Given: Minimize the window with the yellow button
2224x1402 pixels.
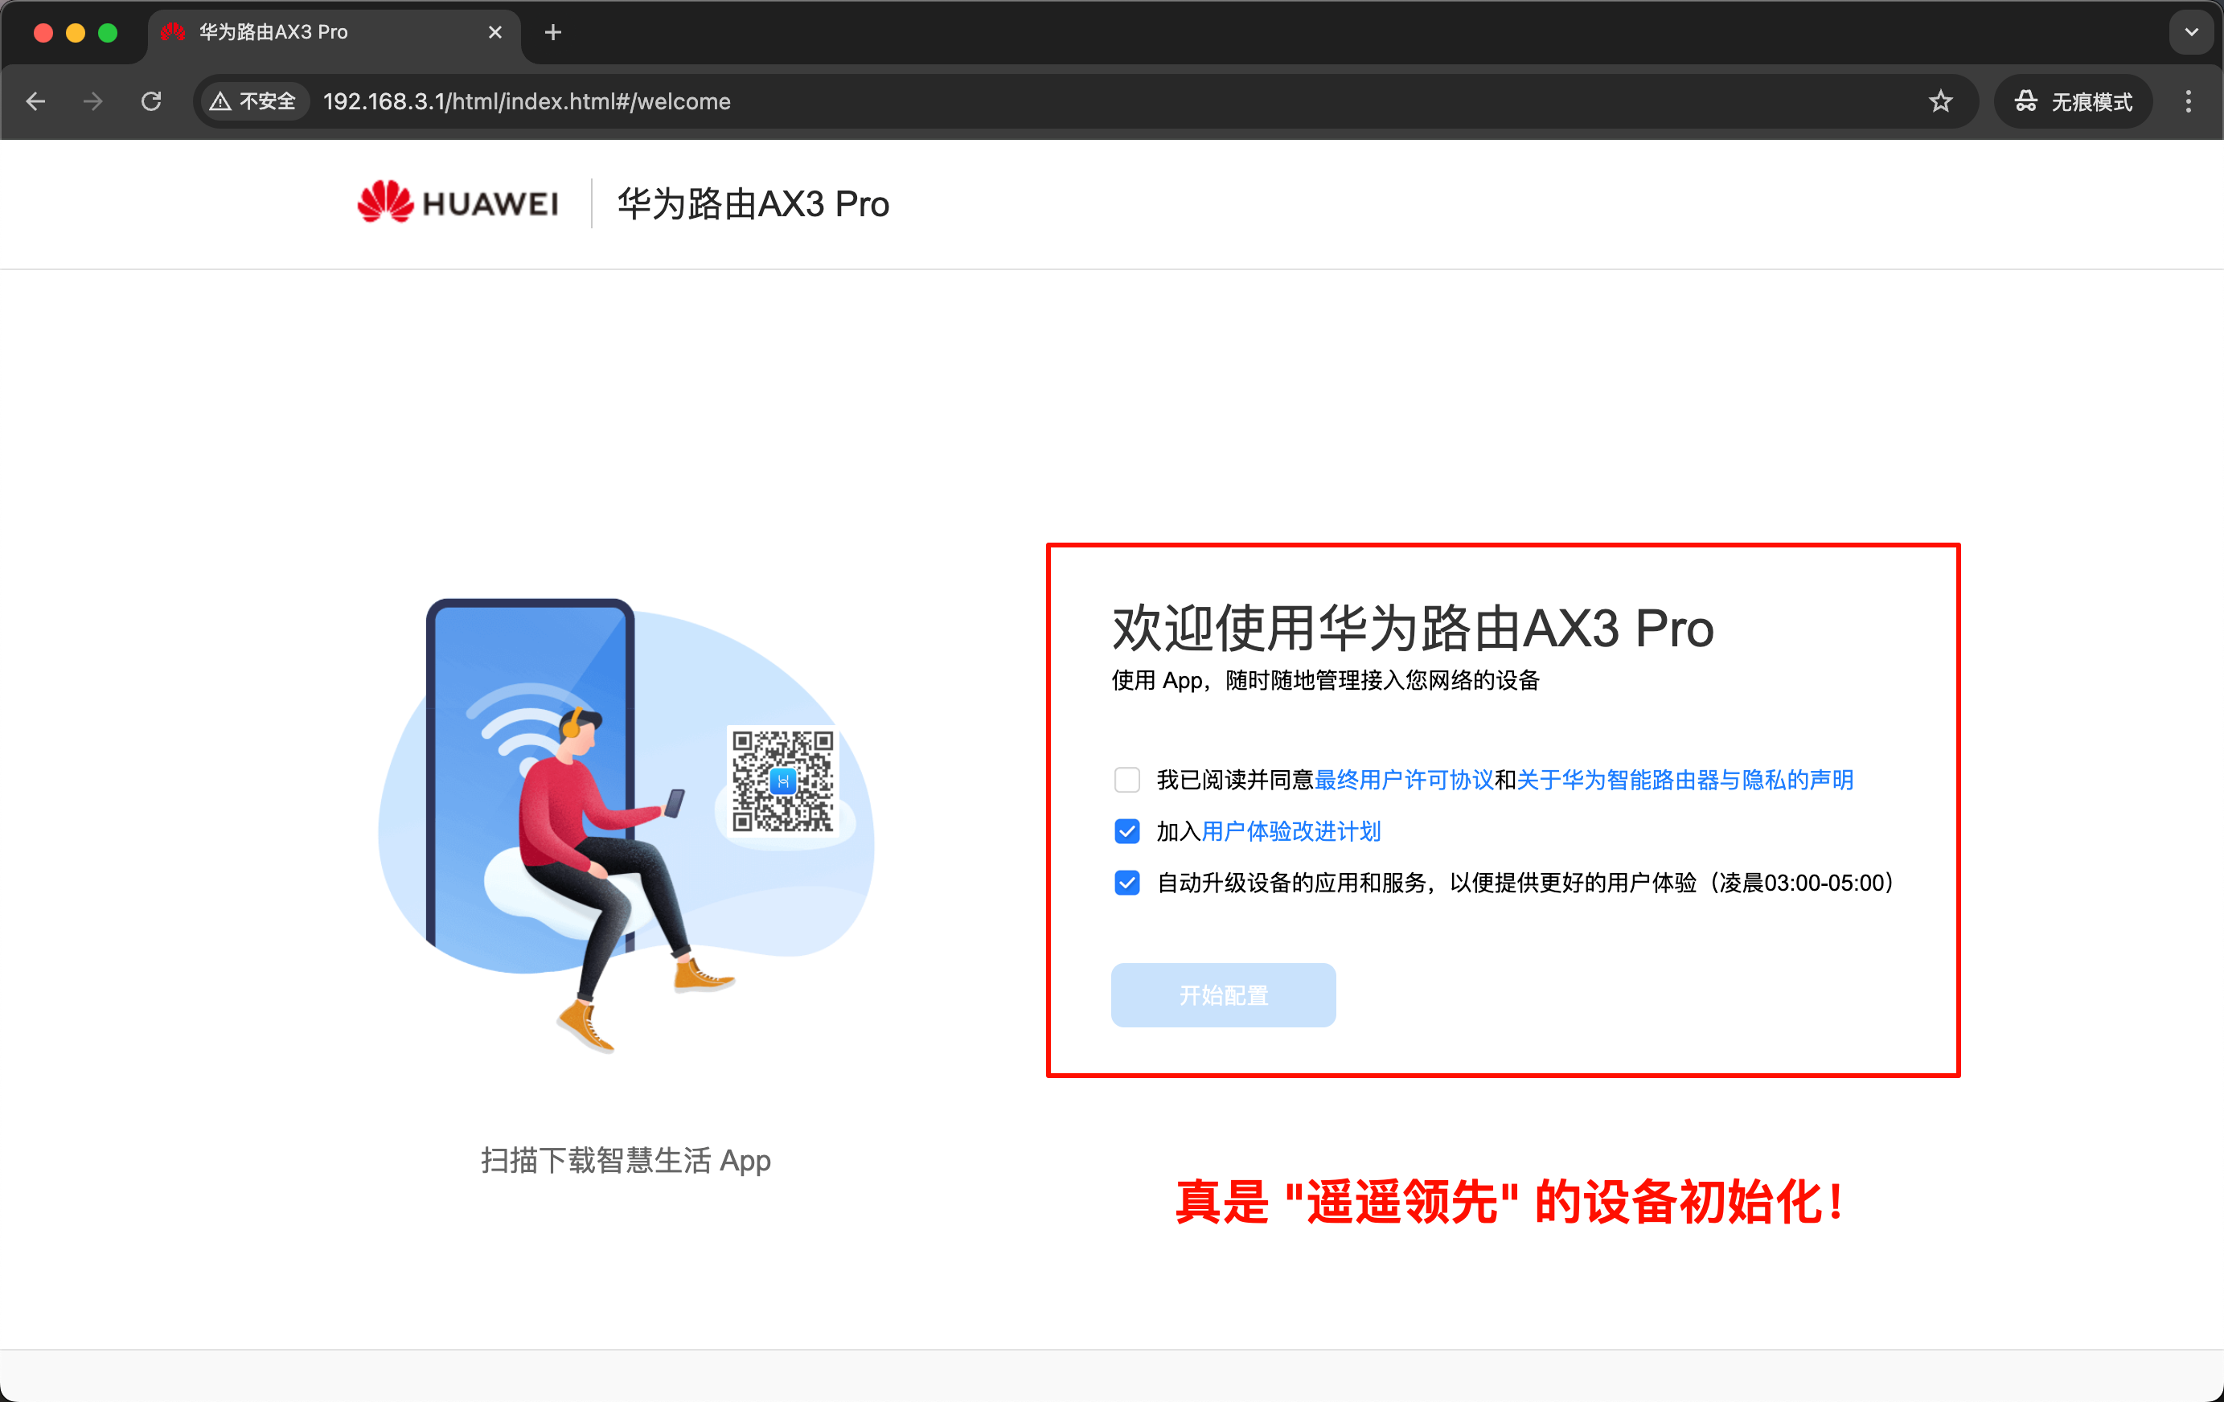Looking at the screenshot, I should (76, 32).
